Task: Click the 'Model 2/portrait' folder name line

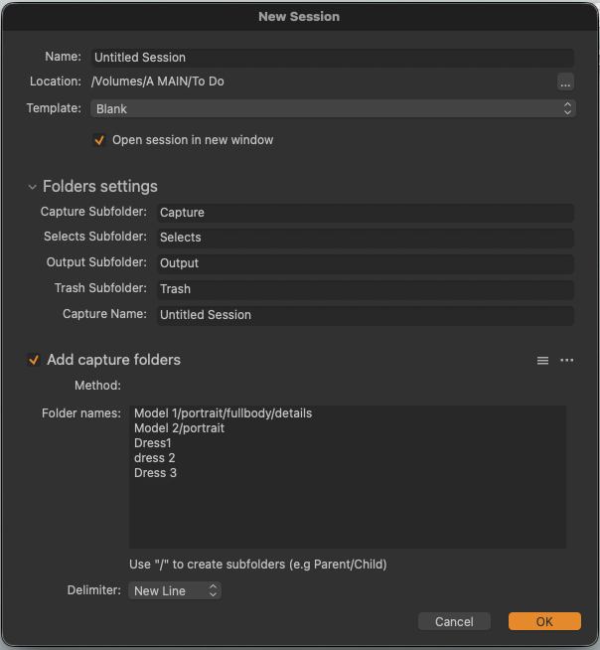Action: coord(179,428)
